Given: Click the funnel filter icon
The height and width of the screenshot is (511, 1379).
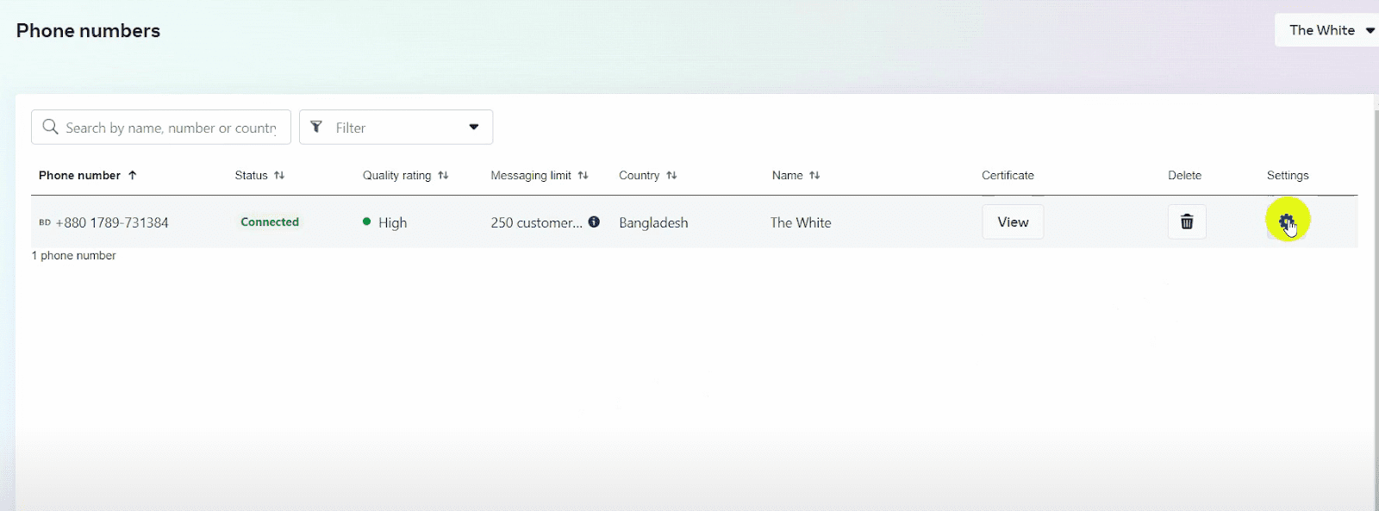Looking at the screenshot, I should (x=316, y=128).
